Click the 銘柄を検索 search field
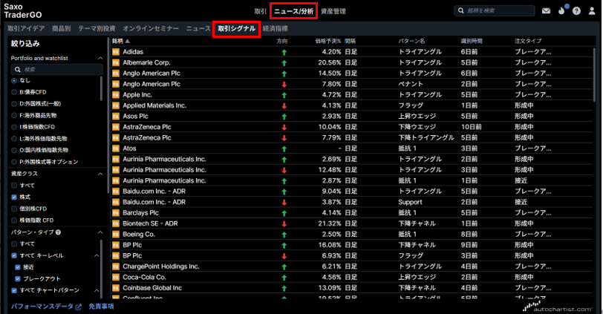603x314 pixels. 495,10
